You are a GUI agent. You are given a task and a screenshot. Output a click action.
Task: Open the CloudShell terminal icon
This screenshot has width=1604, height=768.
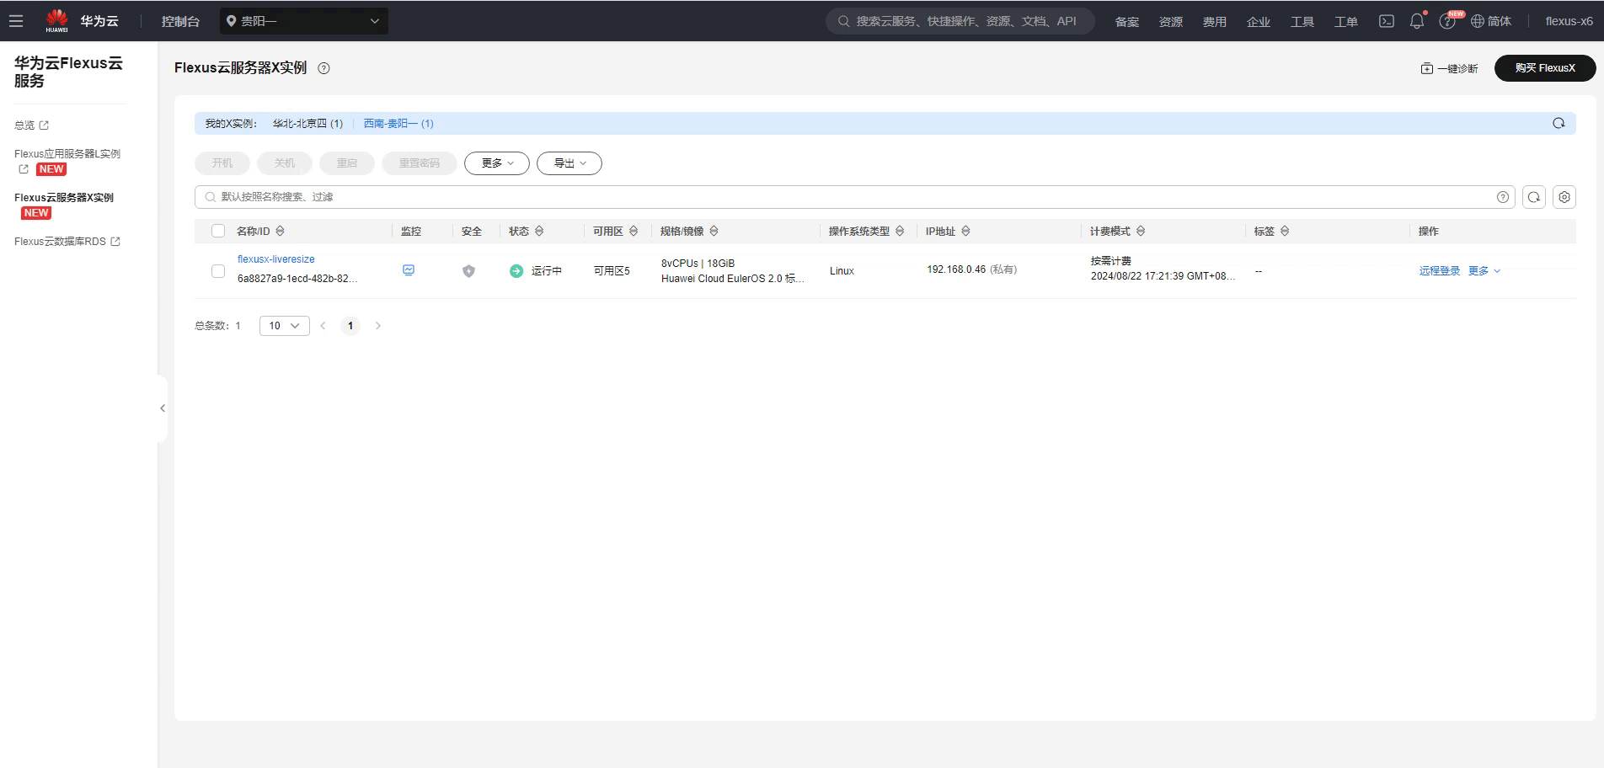(1386, 21)
